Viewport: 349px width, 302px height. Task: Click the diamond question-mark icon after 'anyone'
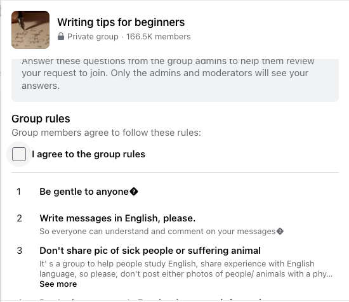[134, 192]
